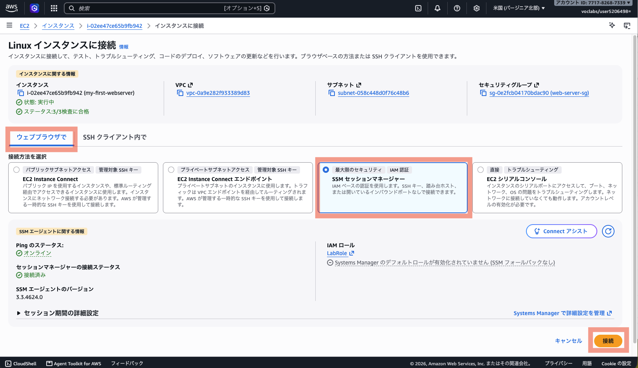
Task: Open Agent Toolkit for AWS in footer
Action: [74, 364]
